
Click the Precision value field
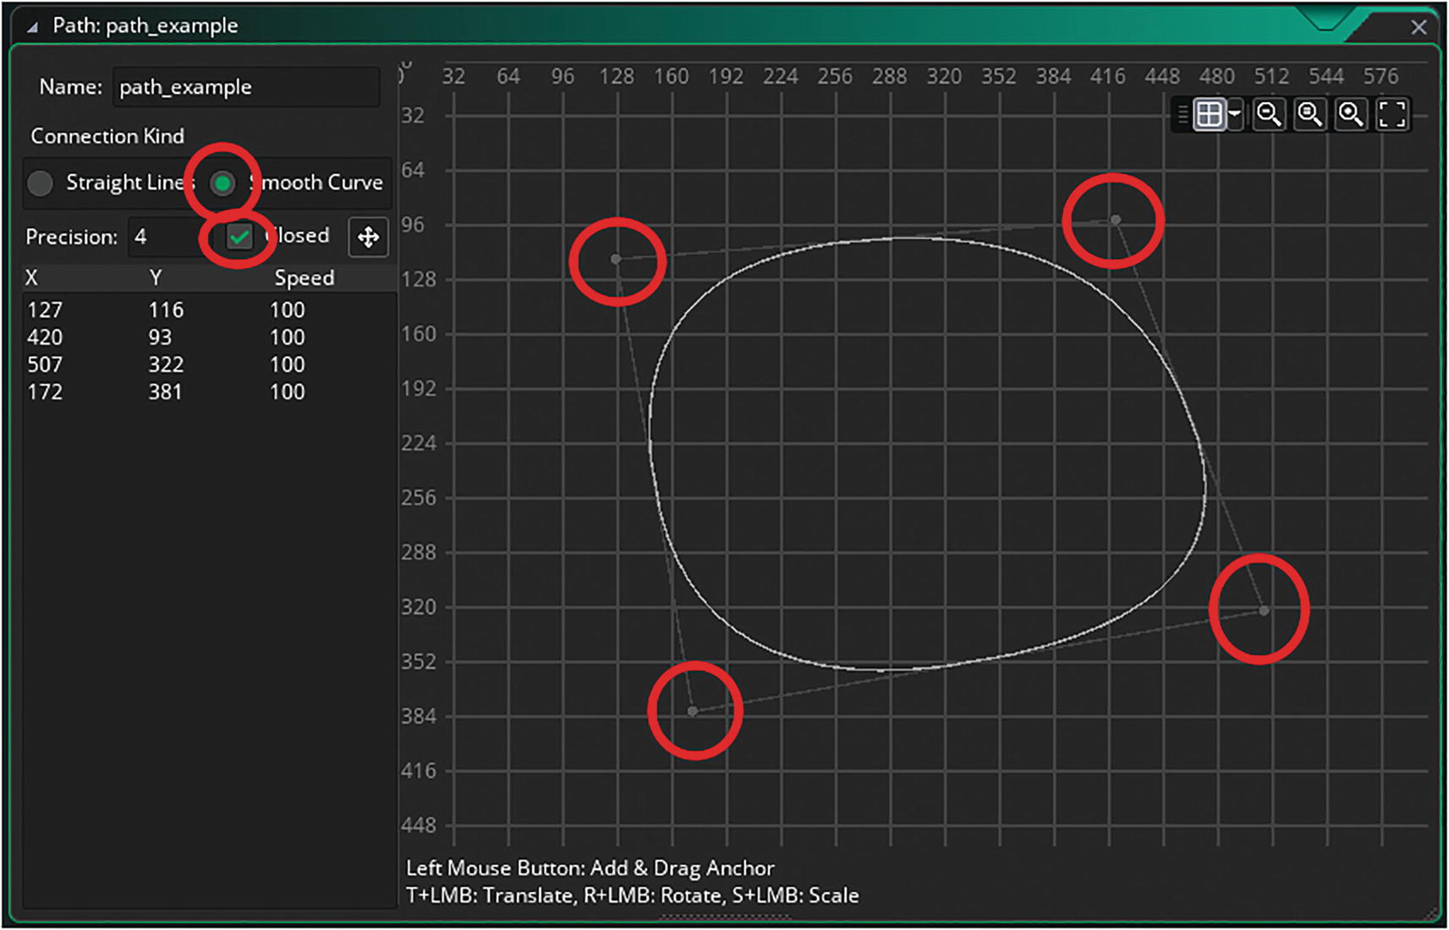click(x=168, y=237)
